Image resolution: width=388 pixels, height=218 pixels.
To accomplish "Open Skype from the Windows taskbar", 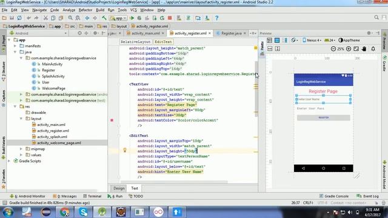I will tap(84, 212).
